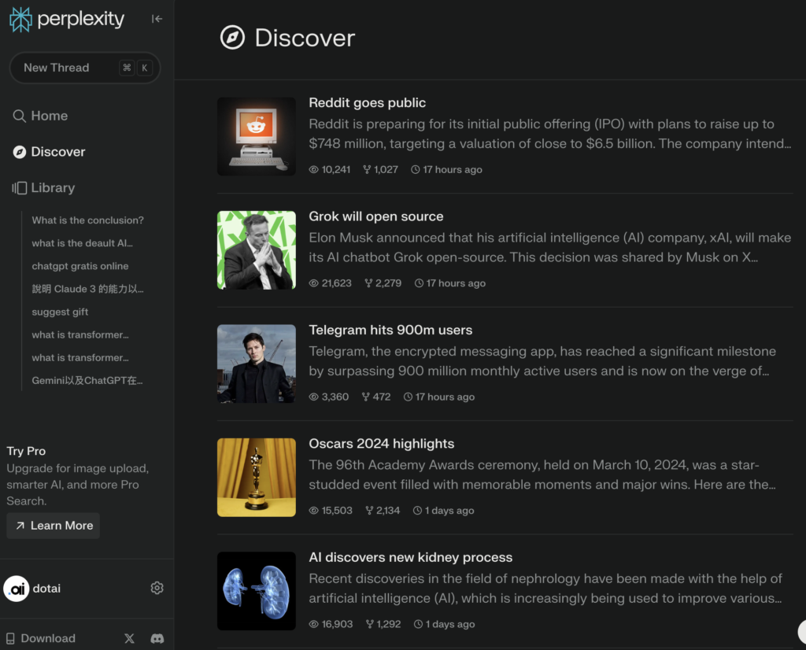The image size is (806, 650).
Task: Open the dotai account name
Action: coord(46,589)
